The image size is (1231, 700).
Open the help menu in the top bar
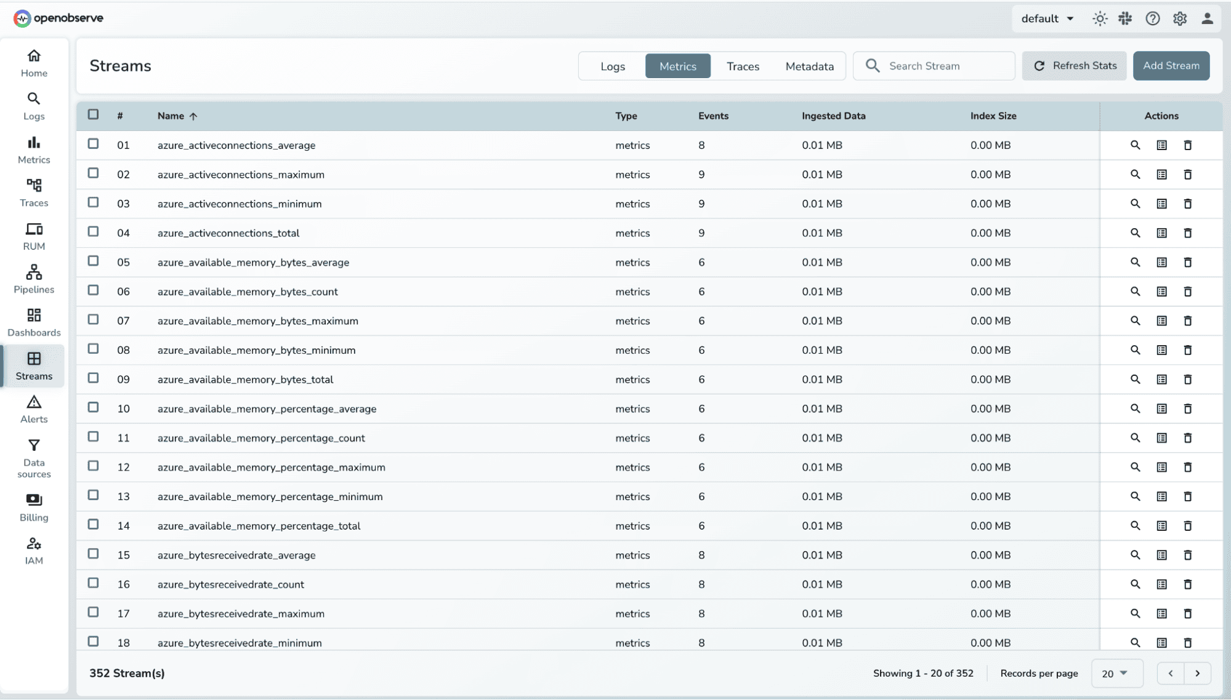click(1153, 18)
